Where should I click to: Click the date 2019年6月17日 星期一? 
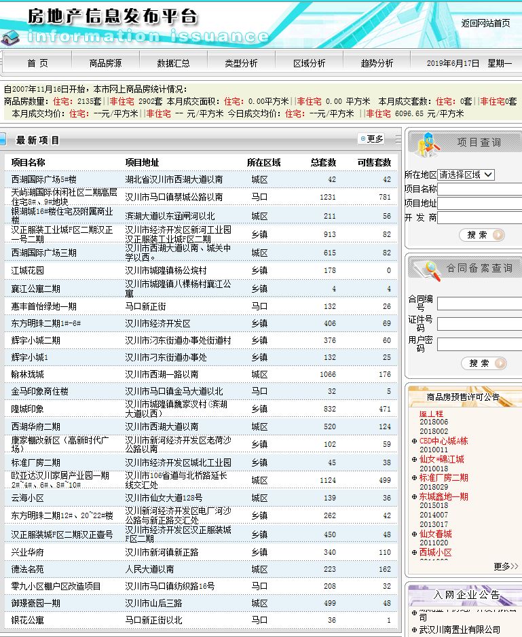(469, 63)
